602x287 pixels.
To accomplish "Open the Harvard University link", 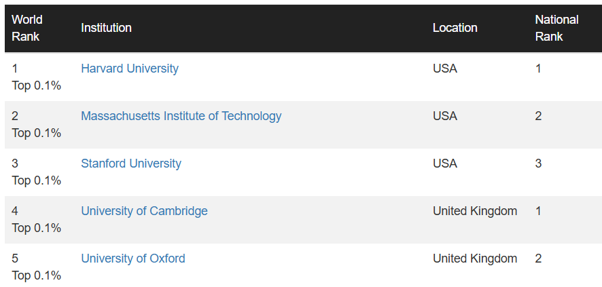I will pyautogui.click(x=130, y=69).
